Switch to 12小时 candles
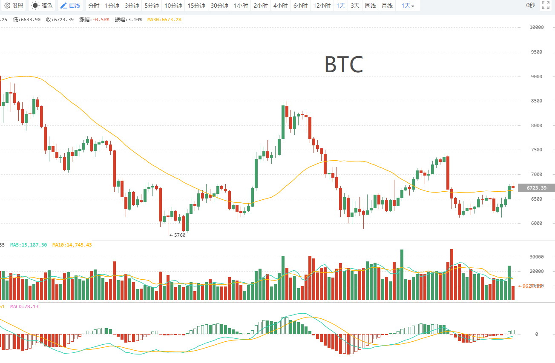Viewport: 555px width, 363px height. 322,6
